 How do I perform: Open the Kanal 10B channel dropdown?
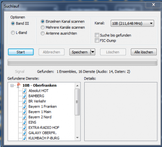pyautogui.click(x=132, y=23)
